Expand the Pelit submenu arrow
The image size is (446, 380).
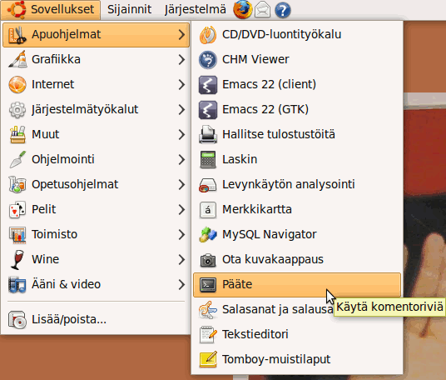point(181,210)
